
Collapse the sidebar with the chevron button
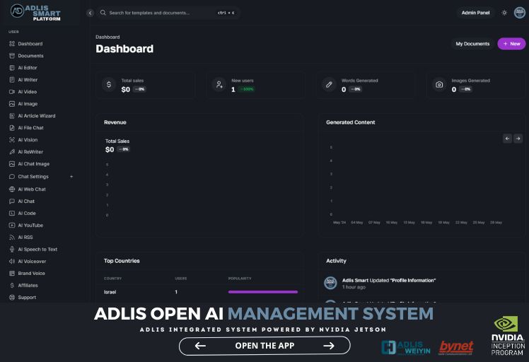click(90, 13)
